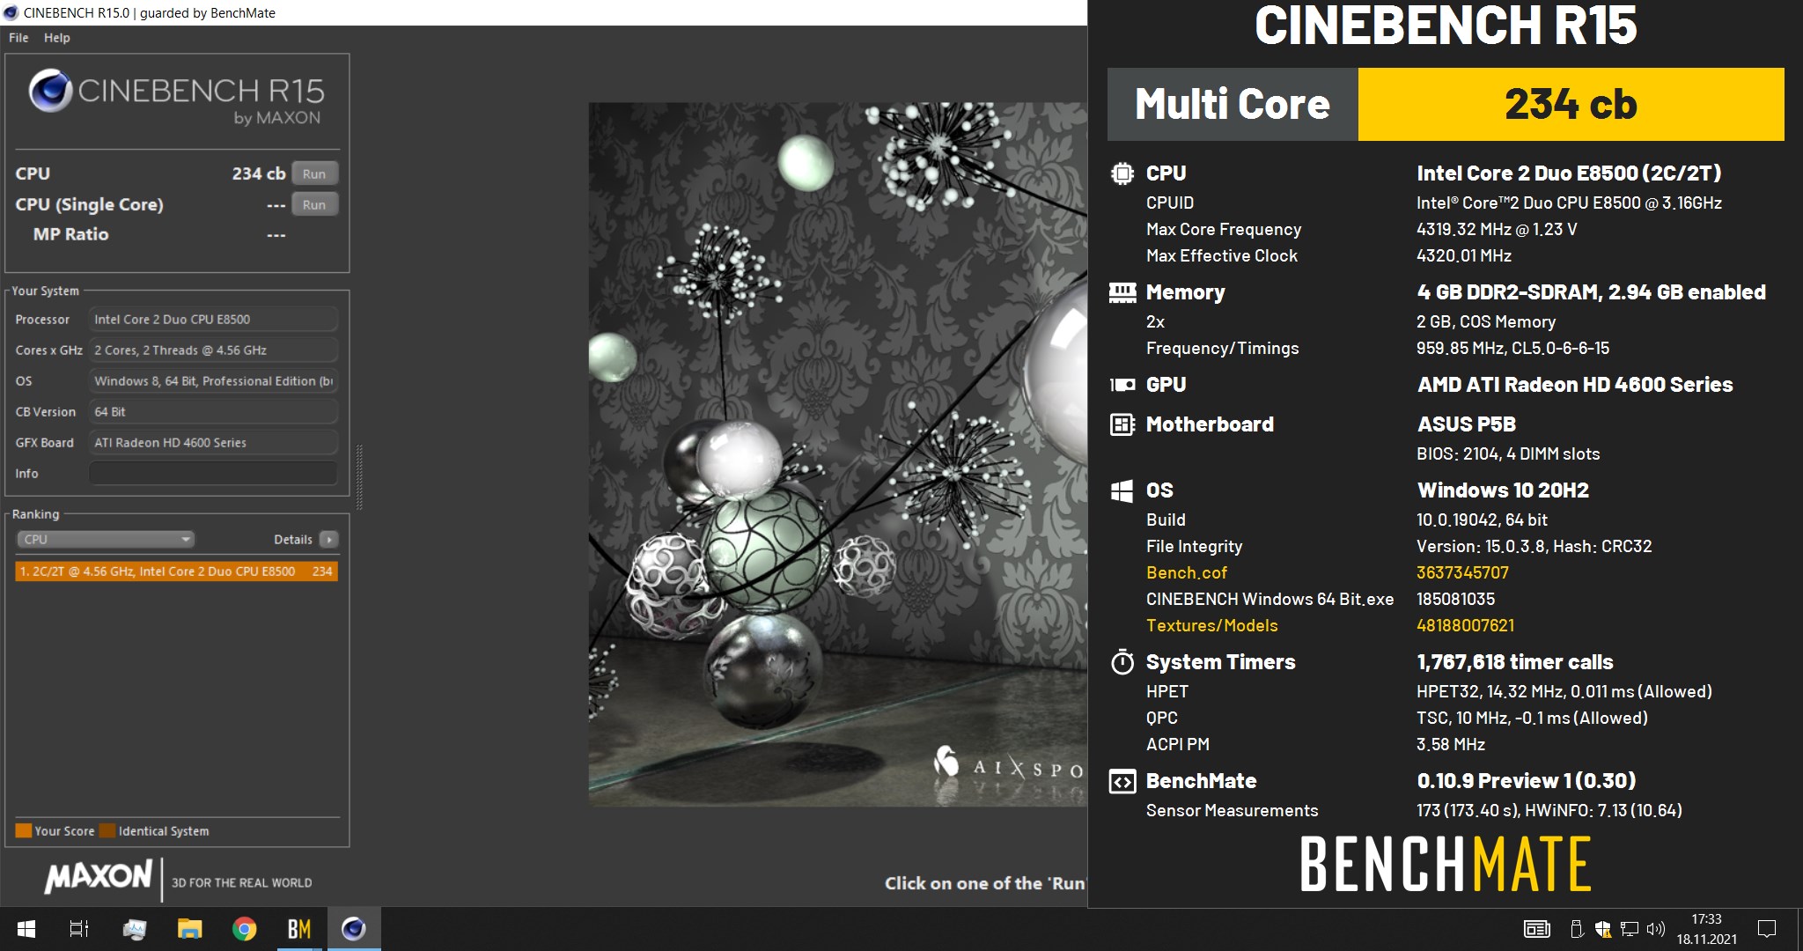Click the BENCHMATE logo at bottom
The height and width of the screenshot is (951, 1803).
1446,864
